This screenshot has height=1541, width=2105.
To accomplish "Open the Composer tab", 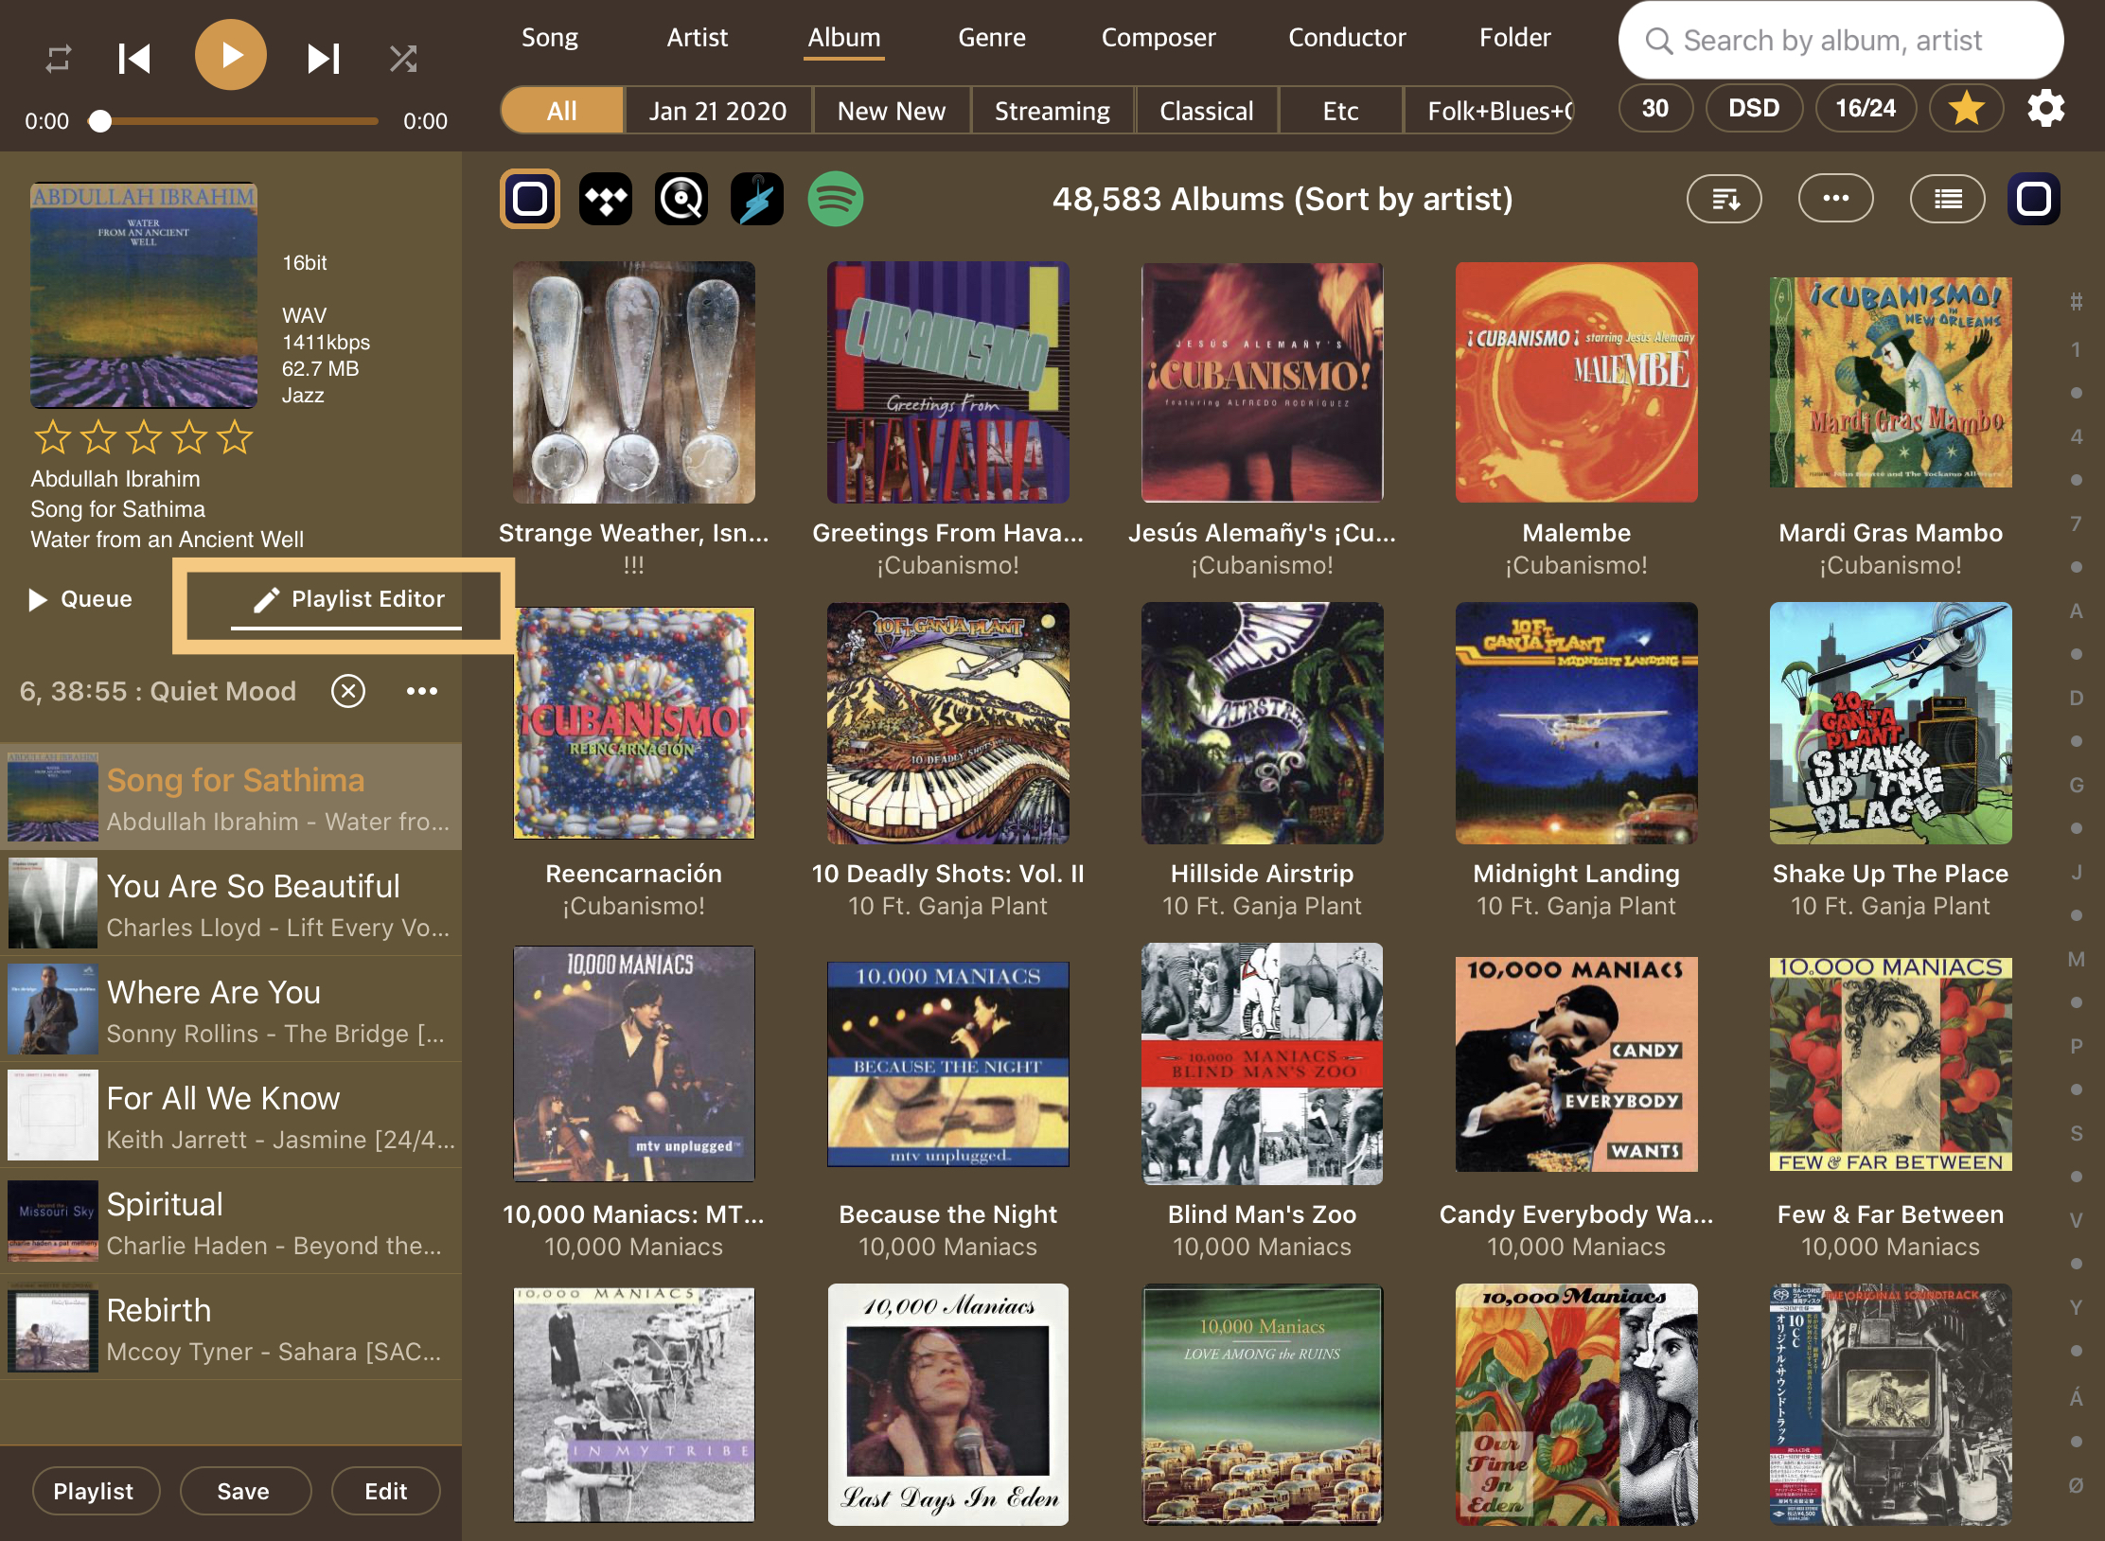I will click(x=1158, y=38).
